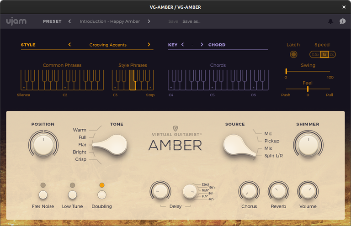The height and width of the screenshot is (226, 351).
Task: Open the info speech bubble icon
Action: [342, 21]
